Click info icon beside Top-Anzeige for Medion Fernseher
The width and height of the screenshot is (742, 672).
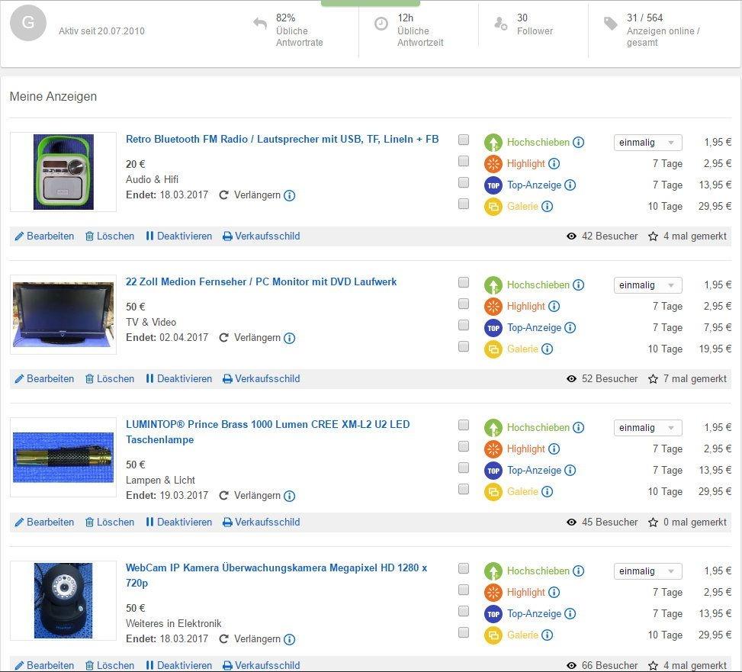pyautogui.click(x=570, y=328)
